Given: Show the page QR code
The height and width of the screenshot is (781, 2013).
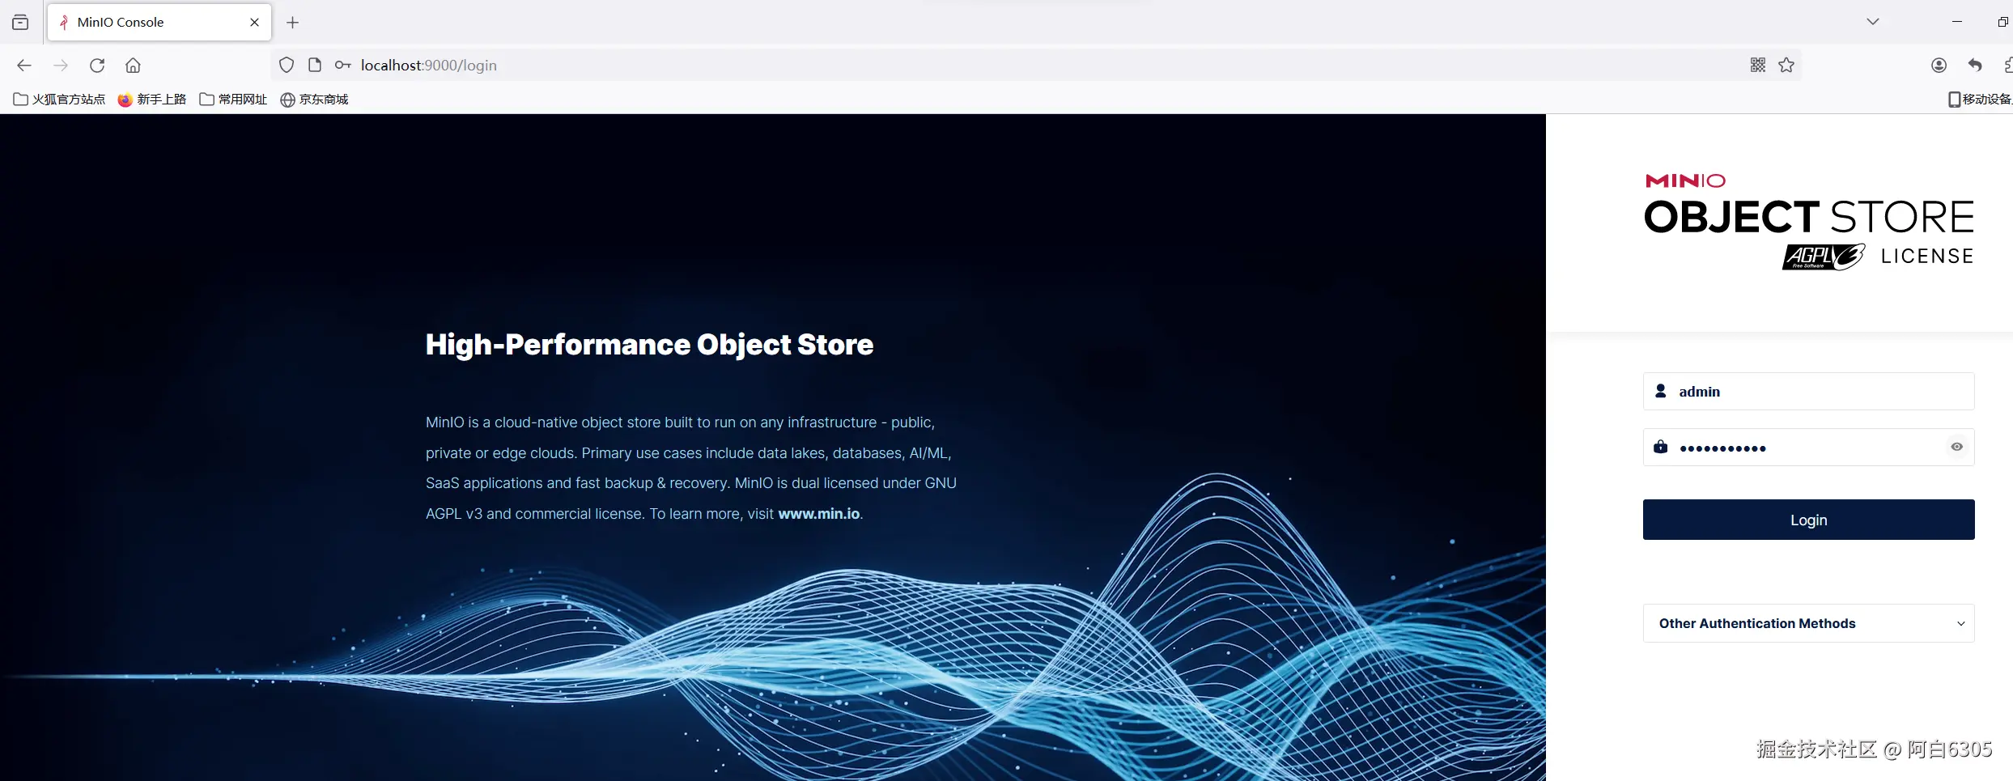Looking at the screenshot, I should click(x=1758, y=65).
